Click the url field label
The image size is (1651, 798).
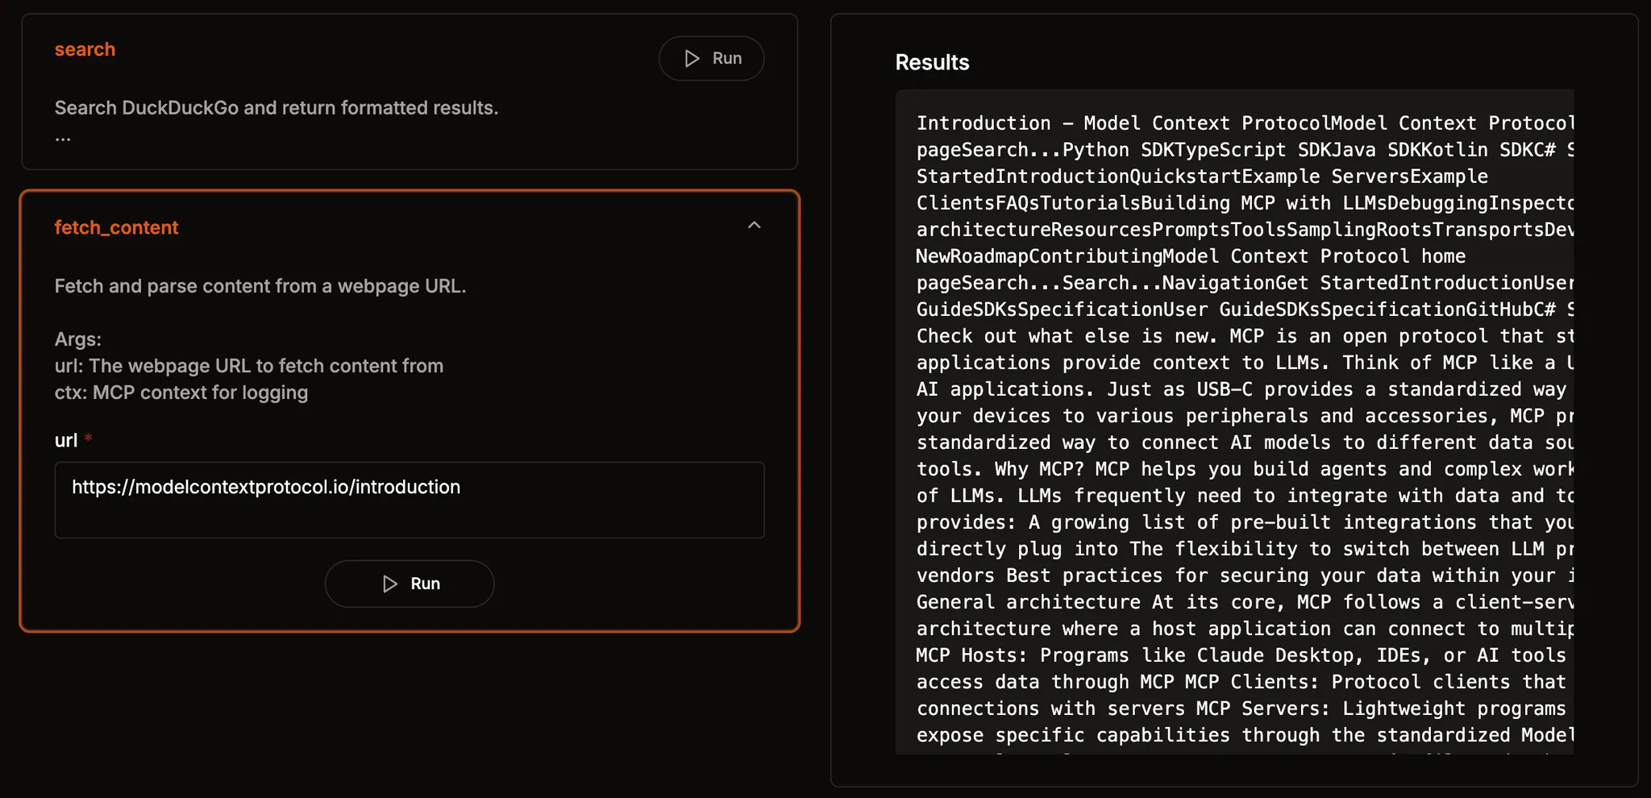click(x=66, y=440)
